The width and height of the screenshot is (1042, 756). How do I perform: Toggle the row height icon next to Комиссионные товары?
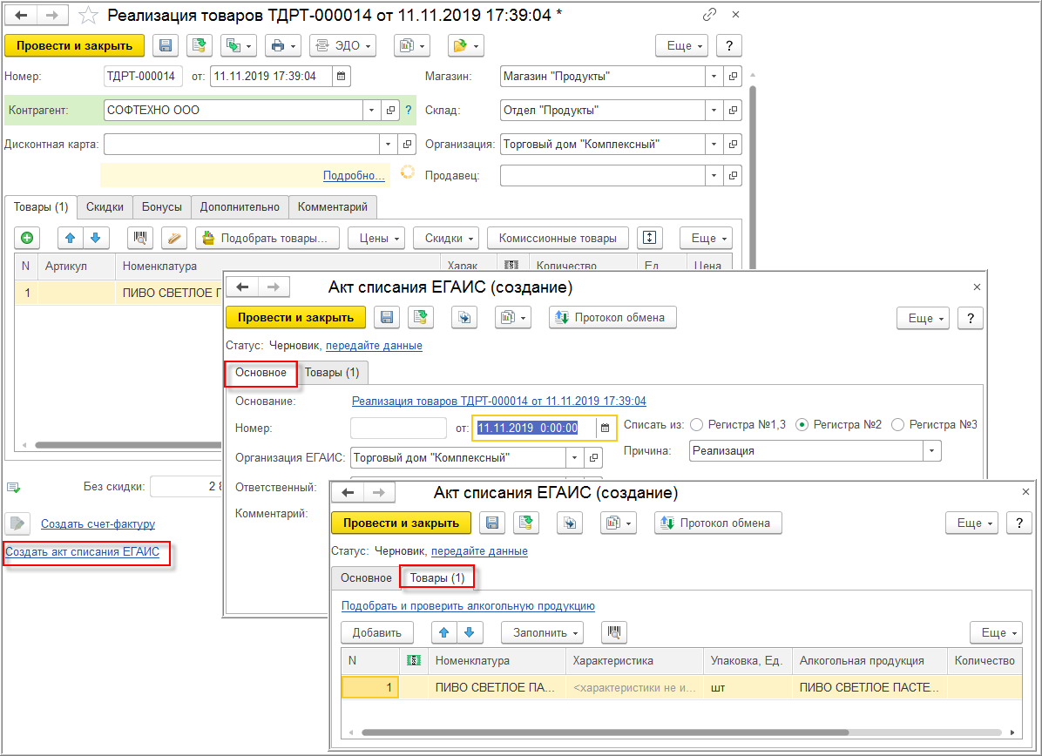649,238
